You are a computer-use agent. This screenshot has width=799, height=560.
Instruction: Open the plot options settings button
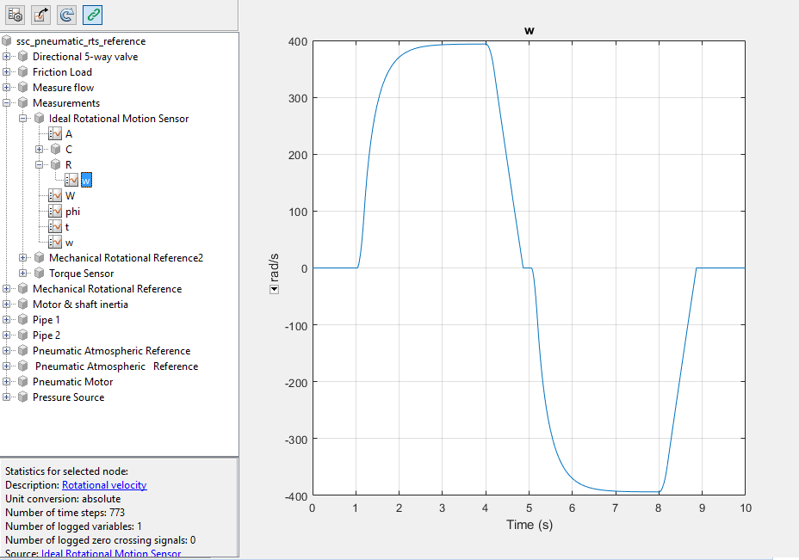click(x=15, y=15)
